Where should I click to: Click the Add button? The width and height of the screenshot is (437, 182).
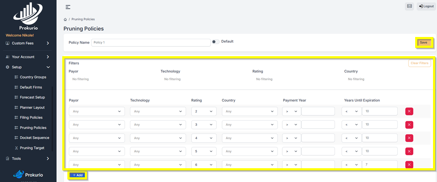click(x=78, y=175)
